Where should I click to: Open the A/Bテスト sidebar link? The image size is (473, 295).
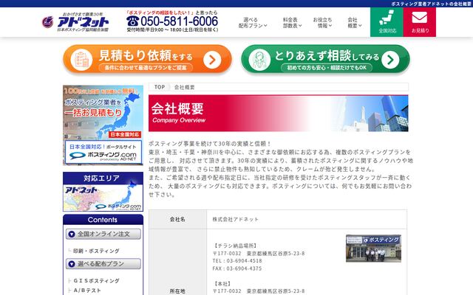(x=87, y=290)
